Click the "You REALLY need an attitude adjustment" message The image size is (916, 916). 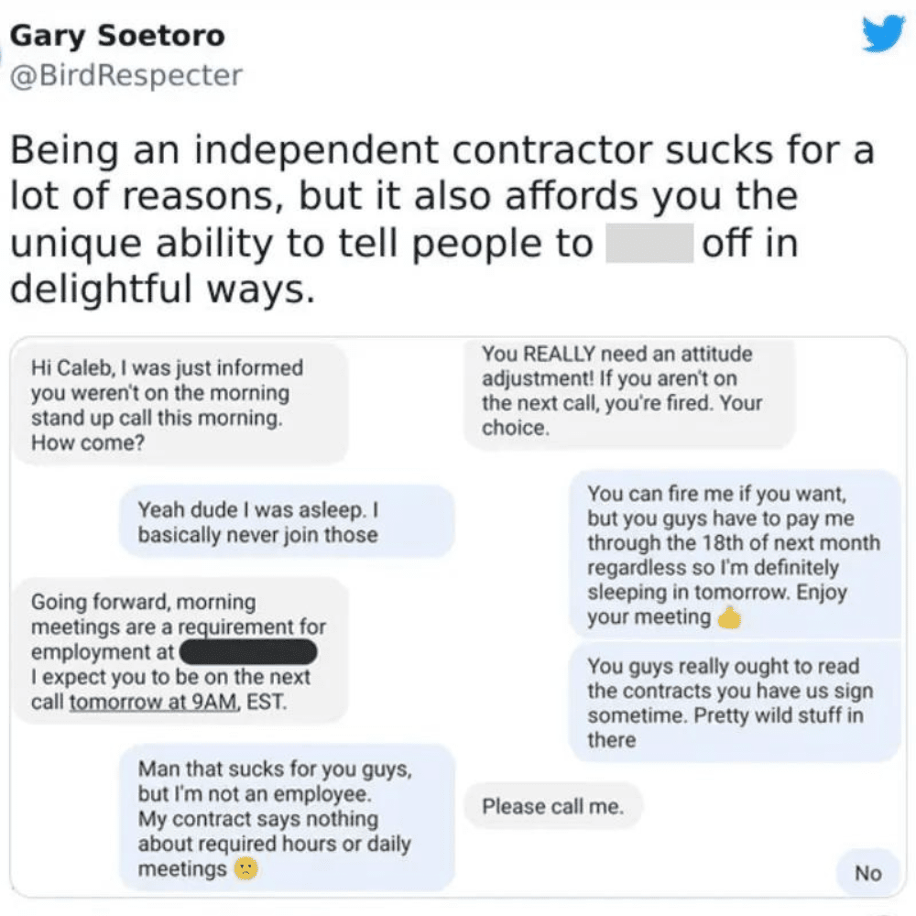pyautogui.click(x=628, y=391)
